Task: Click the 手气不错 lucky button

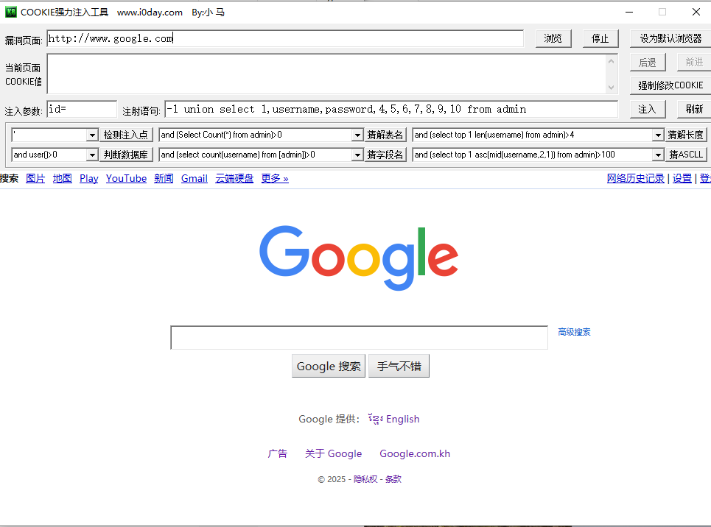Action: coord(399,366)
